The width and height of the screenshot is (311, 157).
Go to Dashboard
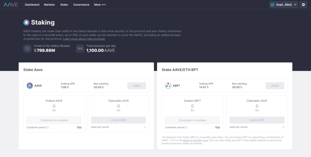pyautogui.click(x=32, y=4)
